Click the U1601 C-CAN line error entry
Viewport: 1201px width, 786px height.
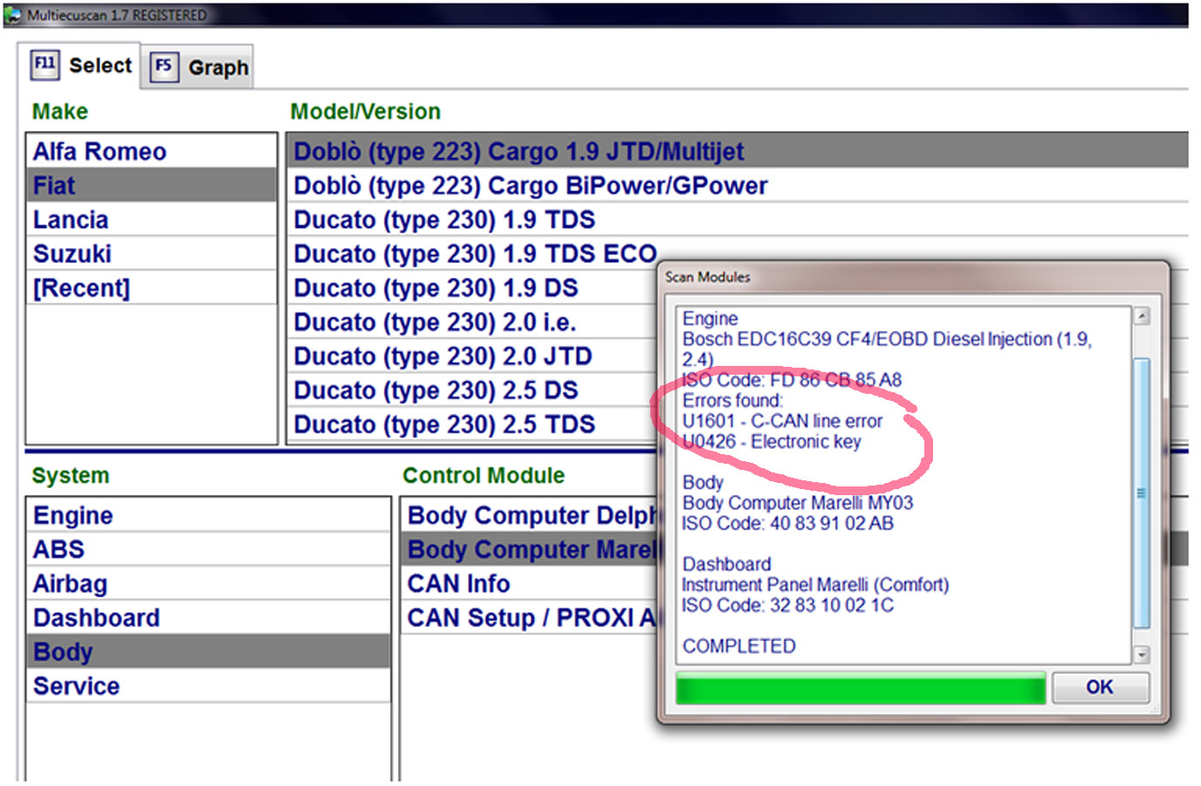[782, 421]
